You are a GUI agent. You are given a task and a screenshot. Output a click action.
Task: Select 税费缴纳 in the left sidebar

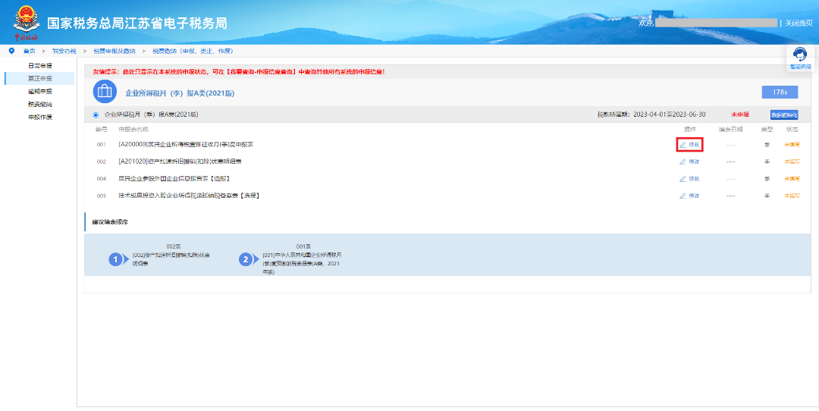tap(40, 104)
